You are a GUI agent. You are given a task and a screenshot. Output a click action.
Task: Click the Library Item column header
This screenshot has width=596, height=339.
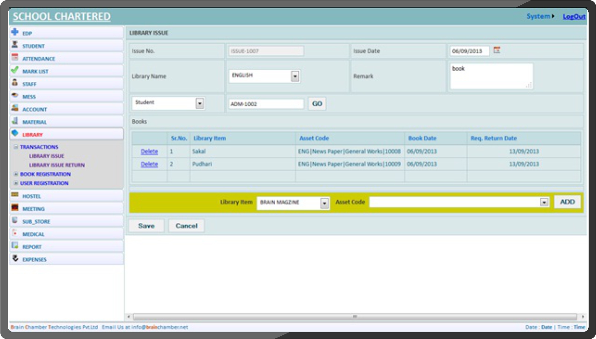tap(210, 138)
